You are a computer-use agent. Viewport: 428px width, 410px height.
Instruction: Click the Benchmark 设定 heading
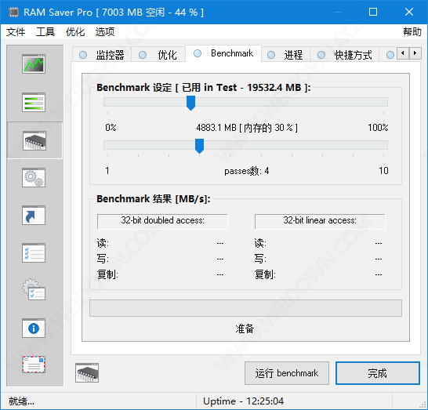(204, 88)
